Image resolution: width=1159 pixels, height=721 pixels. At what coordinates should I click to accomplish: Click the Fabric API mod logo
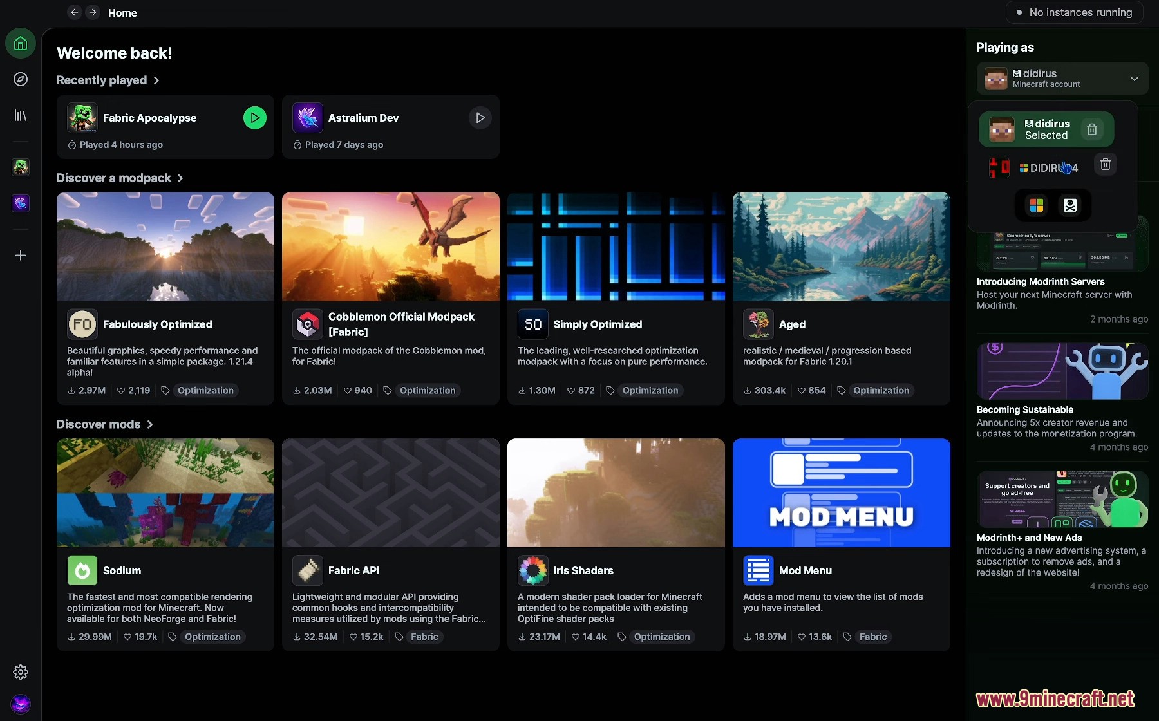[x=308, y=570]
